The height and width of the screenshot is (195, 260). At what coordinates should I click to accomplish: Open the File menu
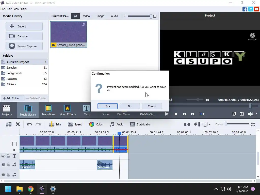point(3,9)
